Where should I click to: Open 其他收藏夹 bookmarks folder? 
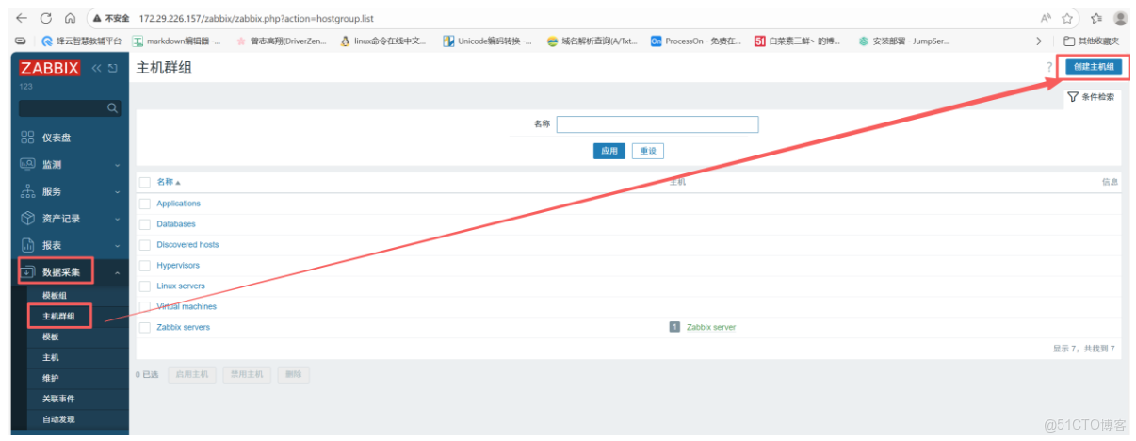point(1091,41)
